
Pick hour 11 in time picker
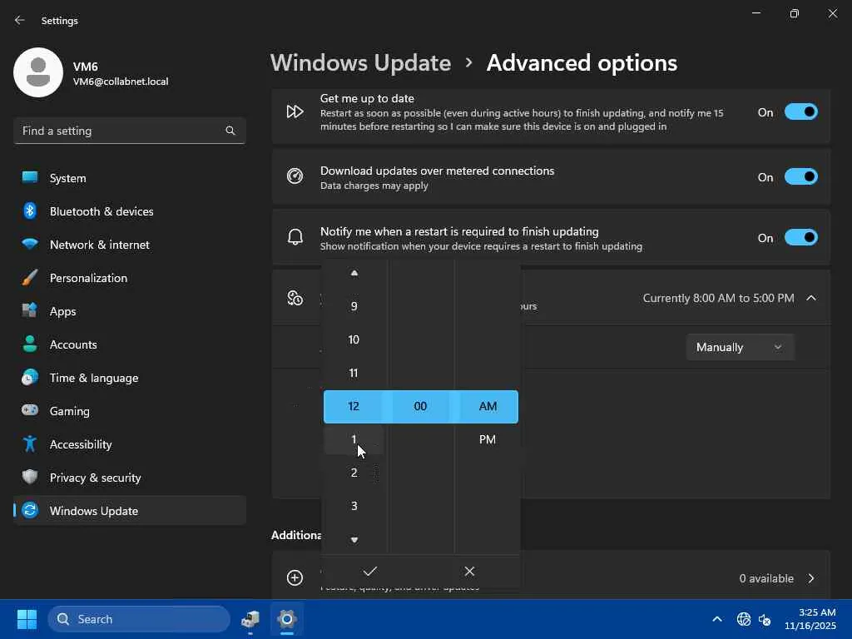354,373
